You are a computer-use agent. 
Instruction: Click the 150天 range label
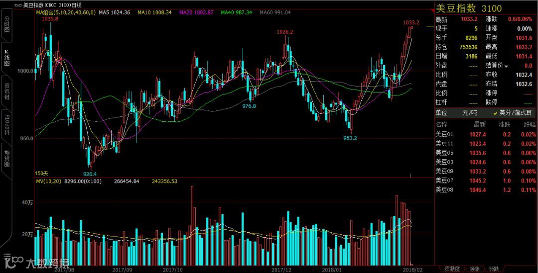[x=41, y=174]
